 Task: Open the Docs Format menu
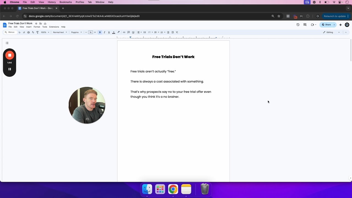click(37, 27)
